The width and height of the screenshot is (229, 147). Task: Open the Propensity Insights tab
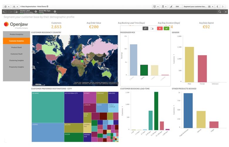click(x=16, y=67)
